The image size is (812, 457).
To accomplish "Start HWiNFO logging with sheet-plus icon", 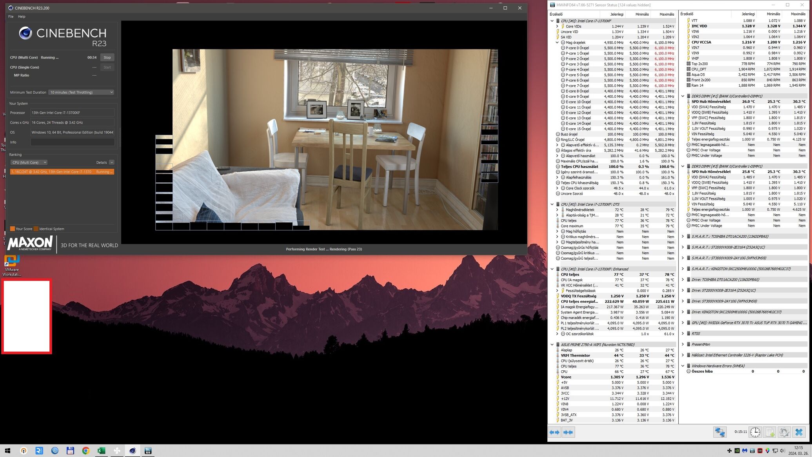I will (770, 432).
